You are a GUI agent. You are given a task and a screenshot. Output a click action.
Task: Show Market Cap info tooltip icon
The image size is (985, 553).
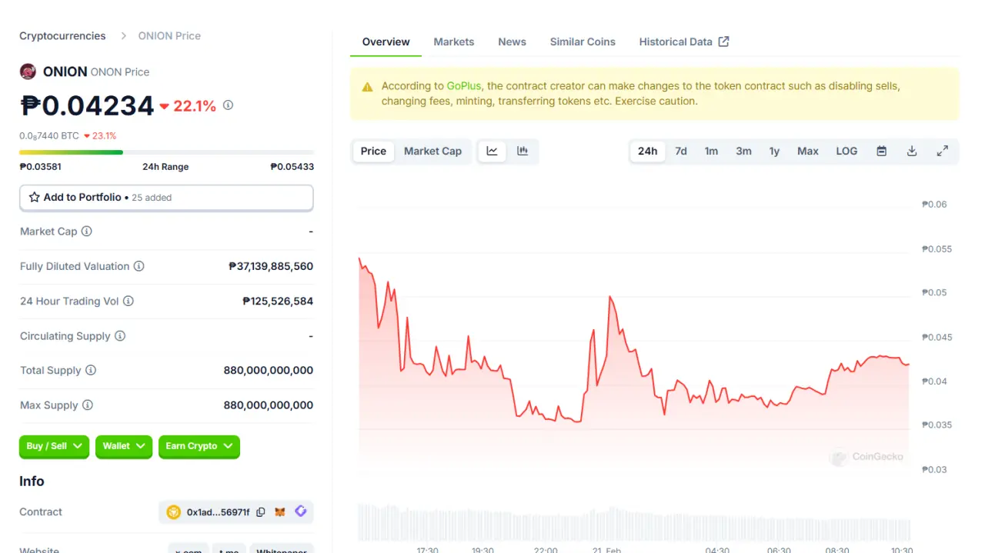tap(87, 232)
